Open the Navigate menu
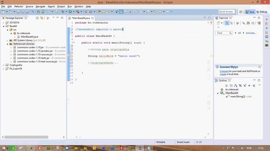 tap(40, 7)
